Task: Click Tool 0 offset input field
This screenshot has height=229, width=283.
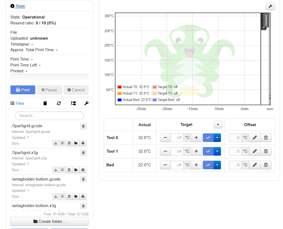Action: (x=235, y=138)
